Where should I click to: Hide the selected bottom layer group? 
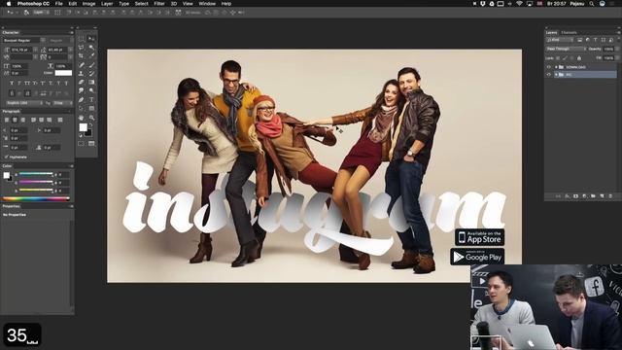pyautogui.click(x=548, y=75)
